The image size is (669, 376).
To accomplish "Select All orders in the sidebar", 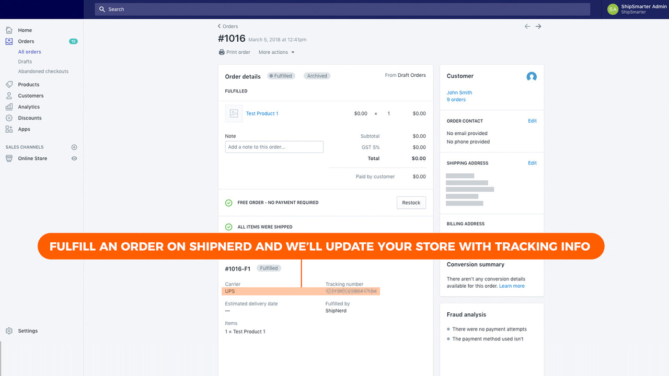I will click(x=29, y=52).
